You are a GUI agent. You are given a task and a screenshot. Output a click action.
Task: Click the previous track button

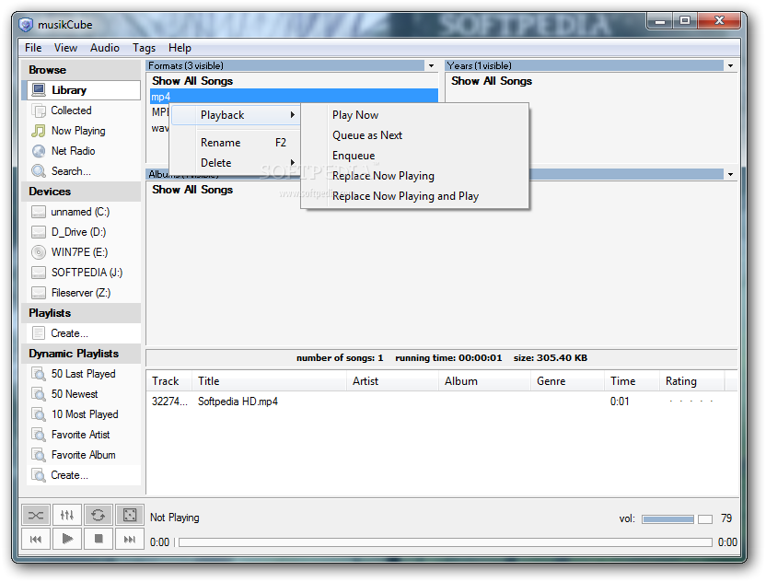coord(36,539)
